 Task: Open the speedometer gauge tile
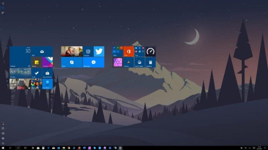coord(151,52)
